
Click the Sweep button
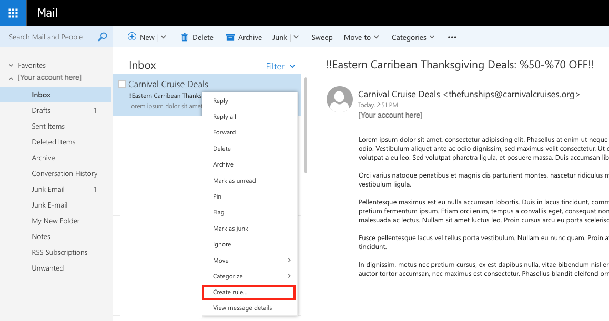tap(322, 37)
